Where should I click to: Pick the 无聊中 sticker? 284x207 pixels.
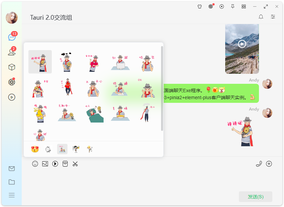click(67, 113)
